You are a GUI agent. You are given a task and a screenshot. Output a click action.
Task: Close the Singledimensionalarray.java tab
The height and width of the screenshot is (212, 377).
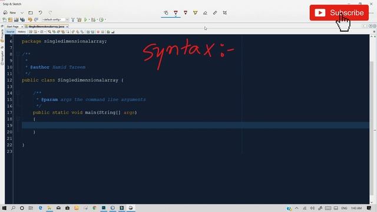pos(67,26)
